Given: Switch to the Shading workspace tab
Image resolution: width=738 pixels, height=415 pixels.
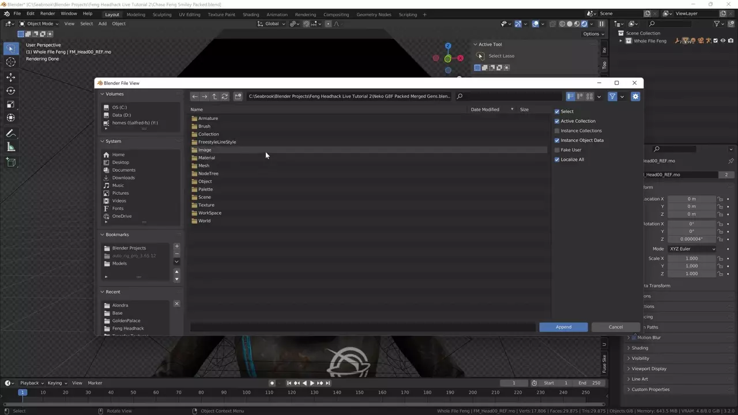Looking at the screenshot, I should coord(250,14).
